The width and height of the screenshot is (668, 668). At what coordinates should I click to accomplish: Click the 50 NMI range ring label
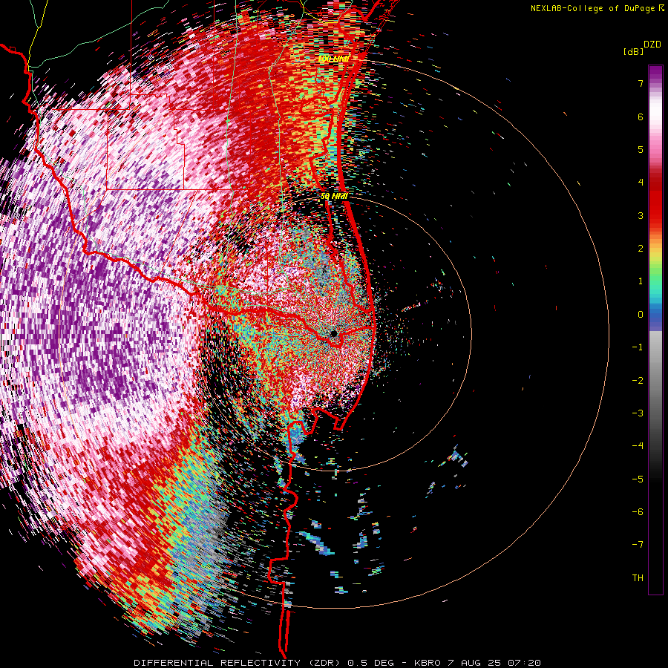coord(335,197)
